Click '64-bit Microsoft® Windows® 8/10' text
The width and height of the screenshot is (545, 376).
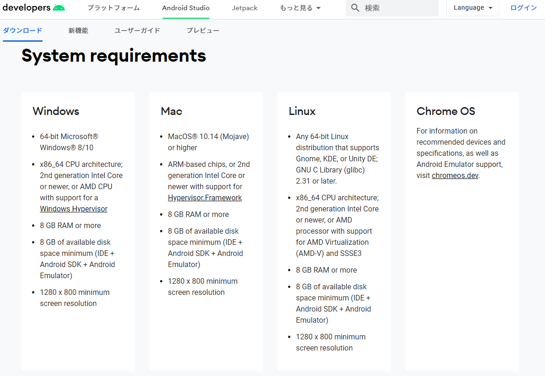69,142
